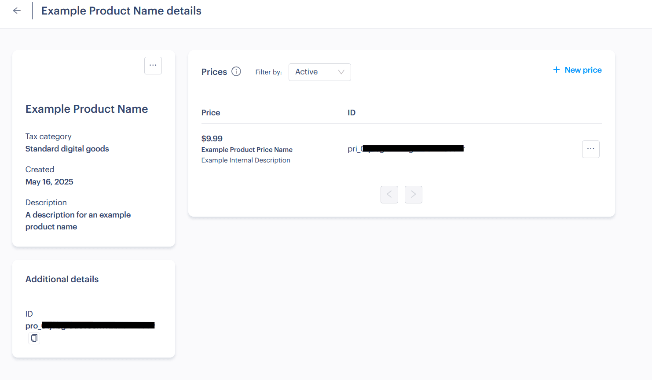The width and height of the screenshot is (652, 380).
Task: Click the Example Product Price Name text
Action: click(247, 150)
